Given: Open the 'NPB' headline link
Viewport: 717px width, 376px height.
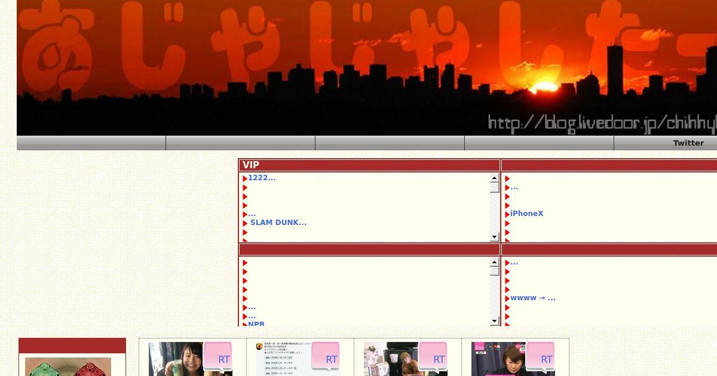Looking at the screenshot, I should coord(256,324).
